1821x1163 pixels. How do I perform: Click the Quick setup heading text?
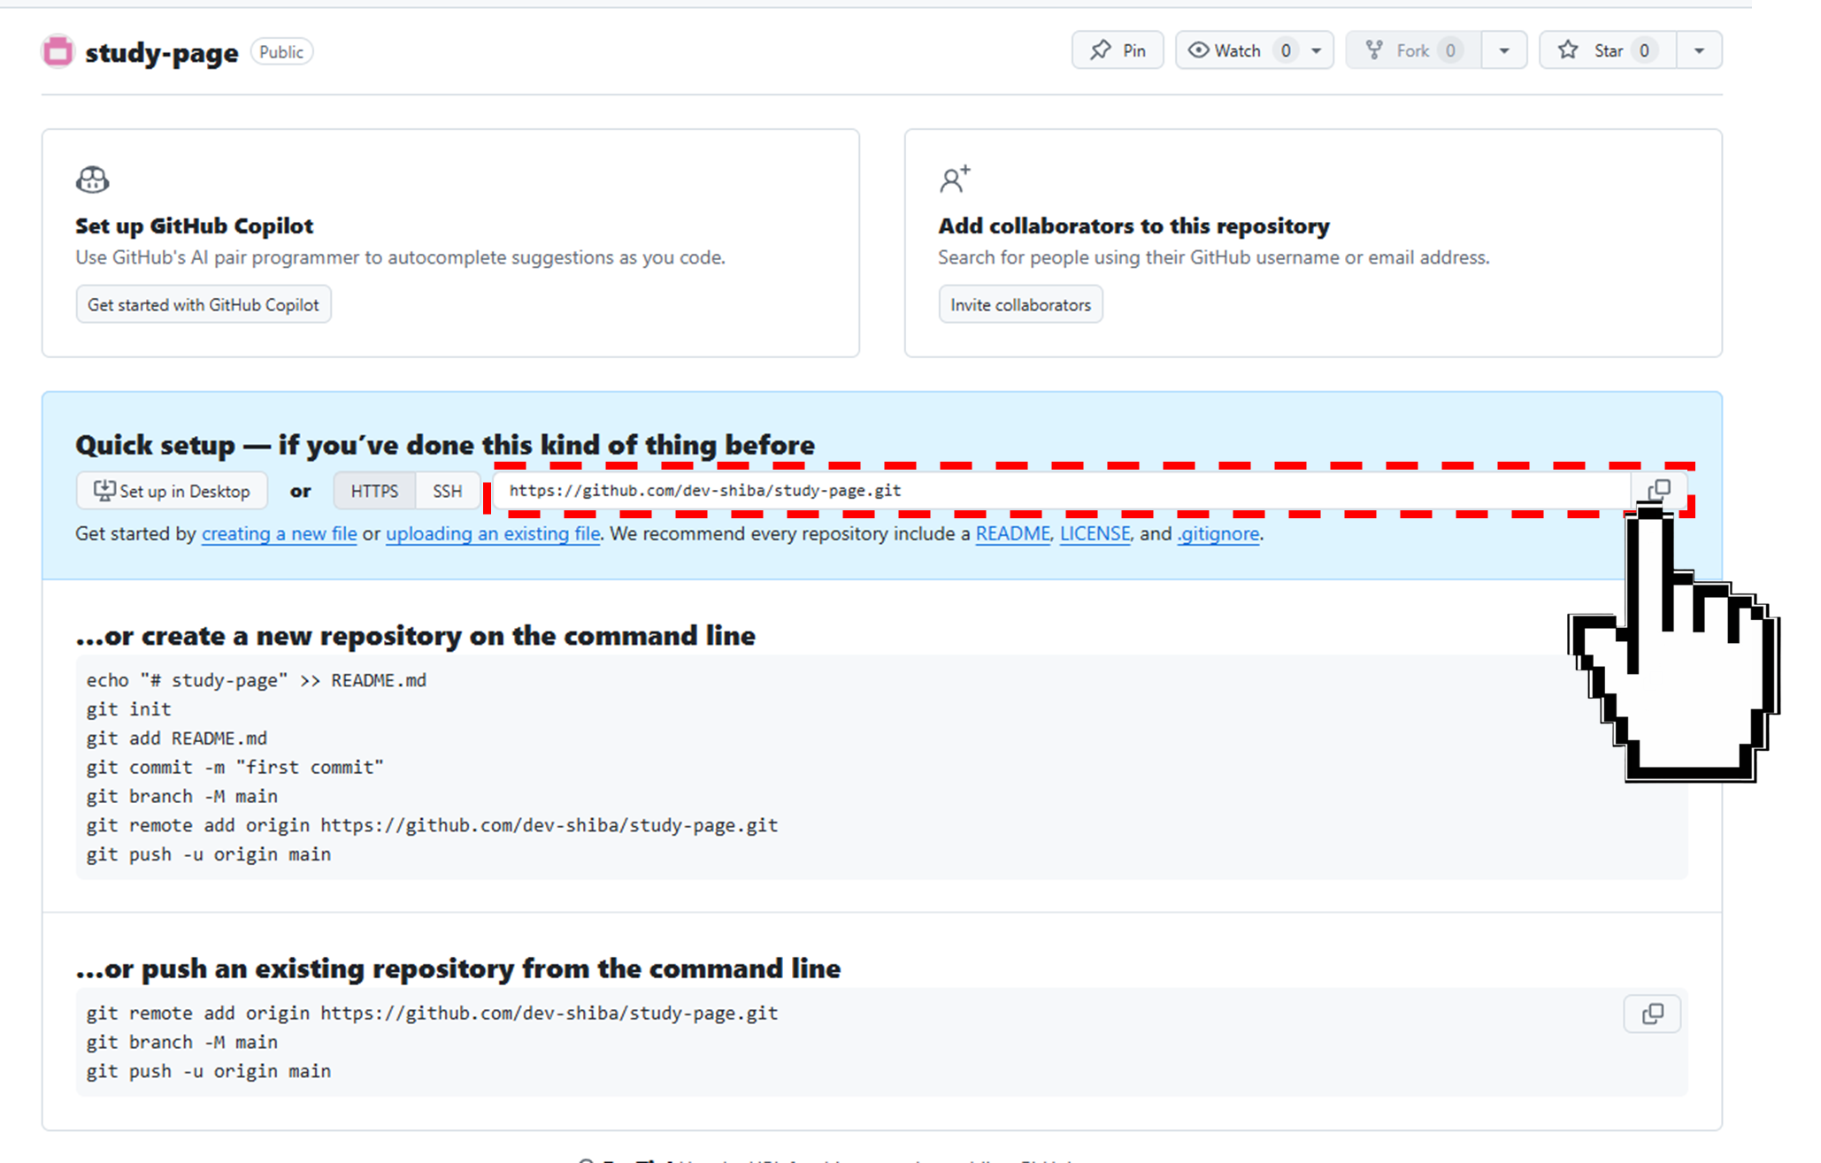click(445, 445)
